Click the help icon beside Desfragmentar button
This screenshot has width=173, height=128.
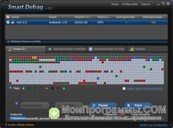click(x=16, y=104)
